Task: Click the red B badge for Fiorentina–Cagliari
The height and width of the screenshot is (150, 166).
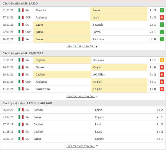Action: (x=162, y=89)
